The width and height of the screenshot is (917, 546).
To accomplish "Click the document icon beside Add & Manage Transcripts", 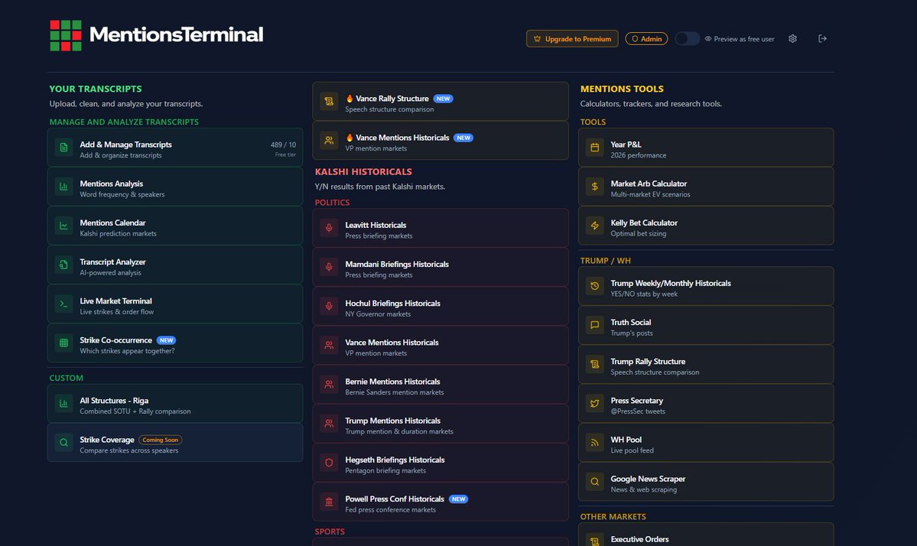I will click(63, 148).
